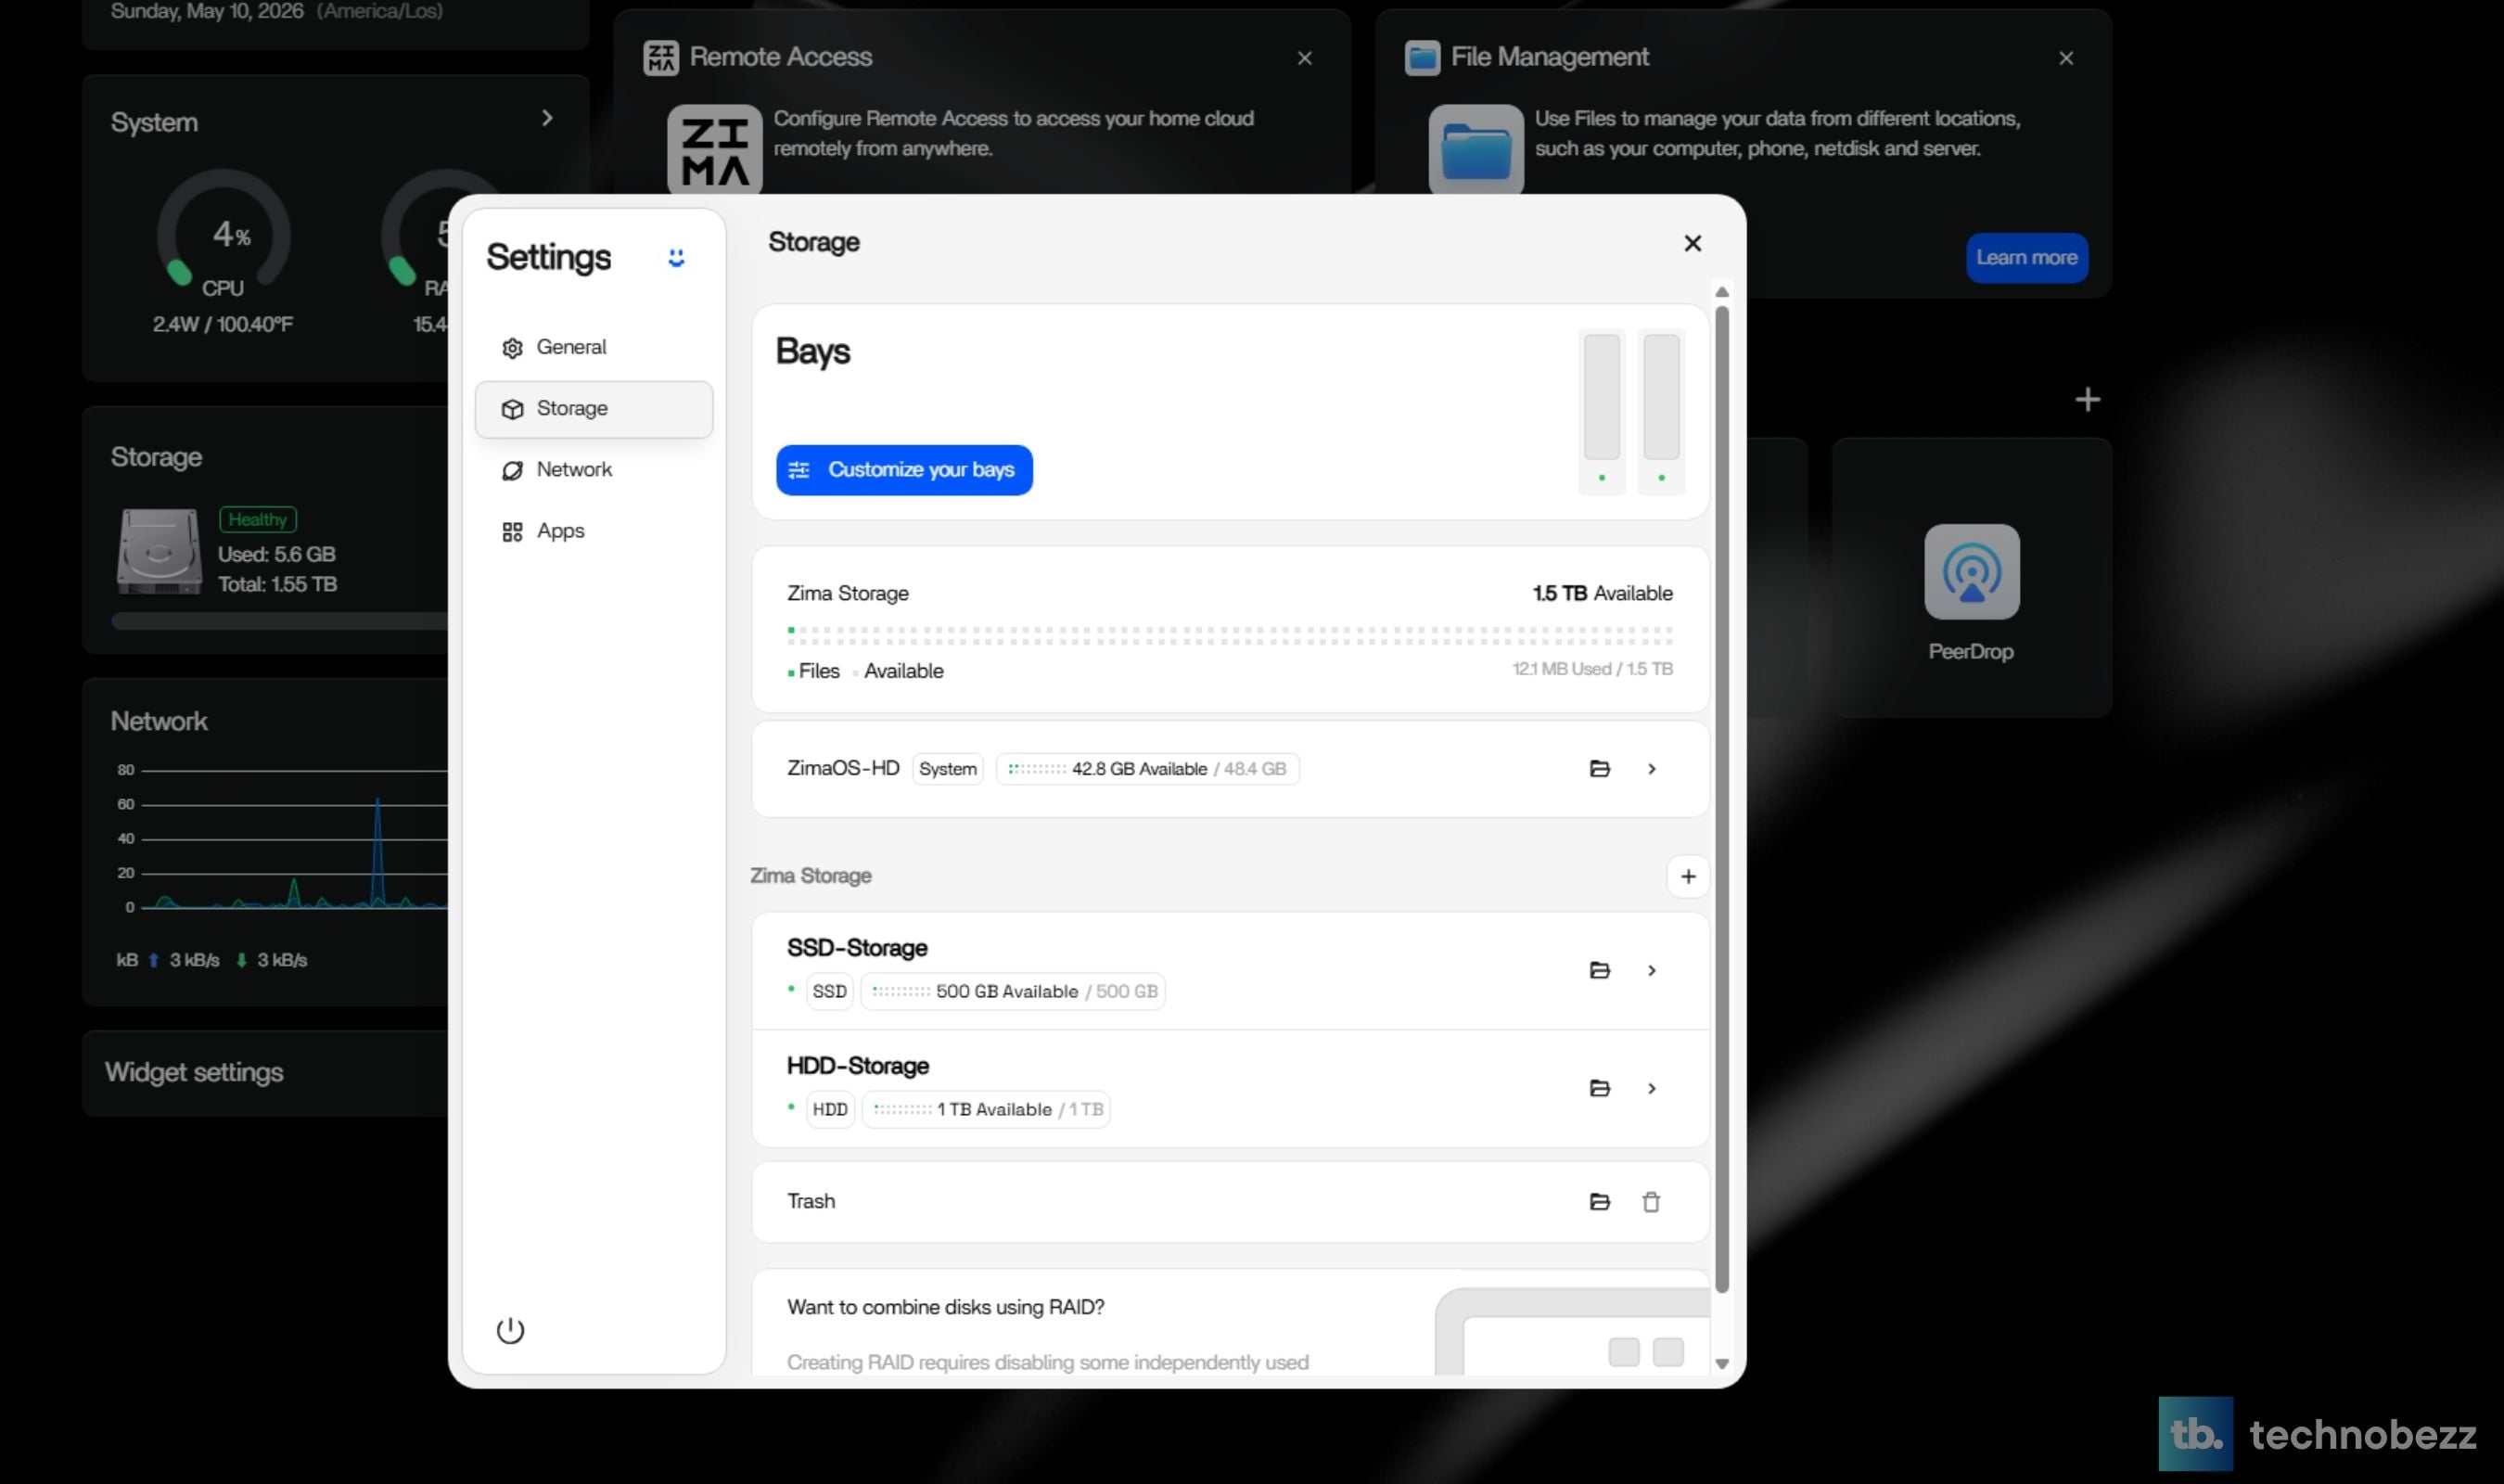Select the second drive bay graphic
The width and height of the screenshot is (2504, 1484).
pos(1661,411)
